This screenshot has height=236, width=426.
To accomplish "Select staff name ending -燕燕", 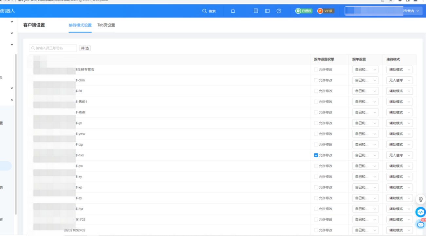I will coord(81,112).
